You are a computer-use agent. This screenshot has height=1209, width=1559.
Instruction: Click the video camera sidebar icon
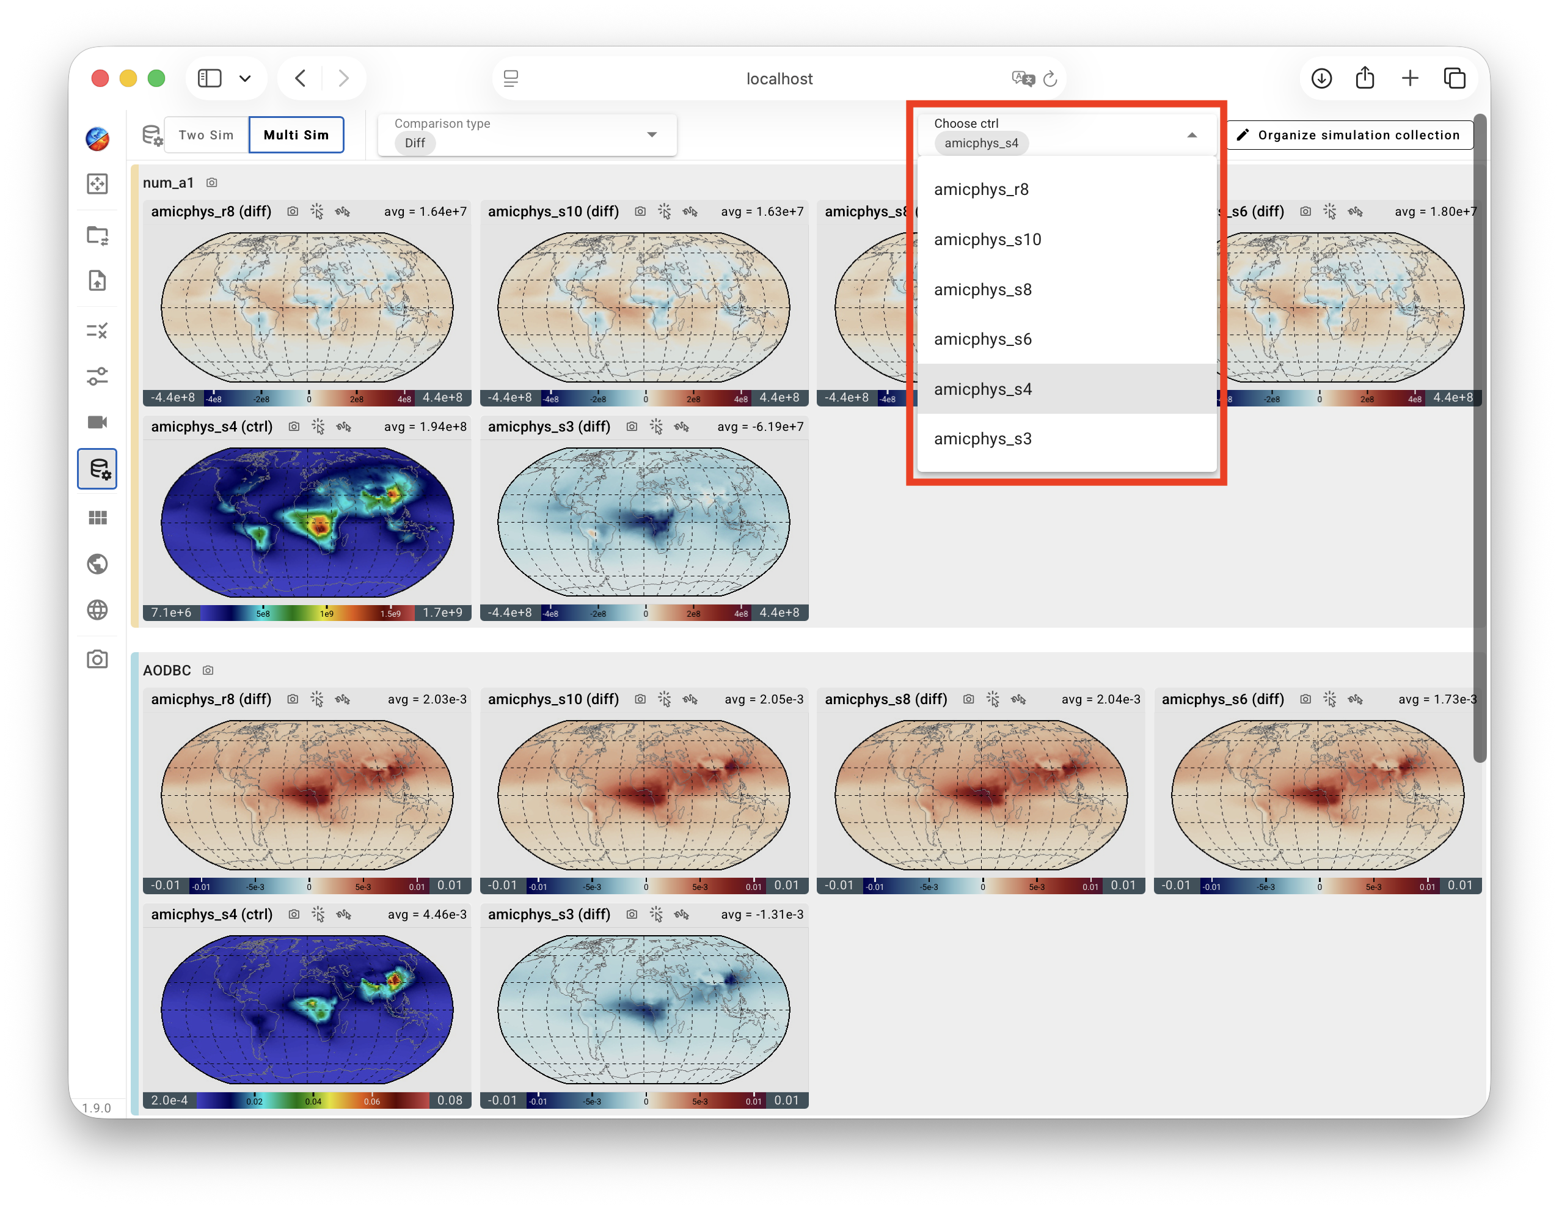pyautogui.click(x=97, y=422)
